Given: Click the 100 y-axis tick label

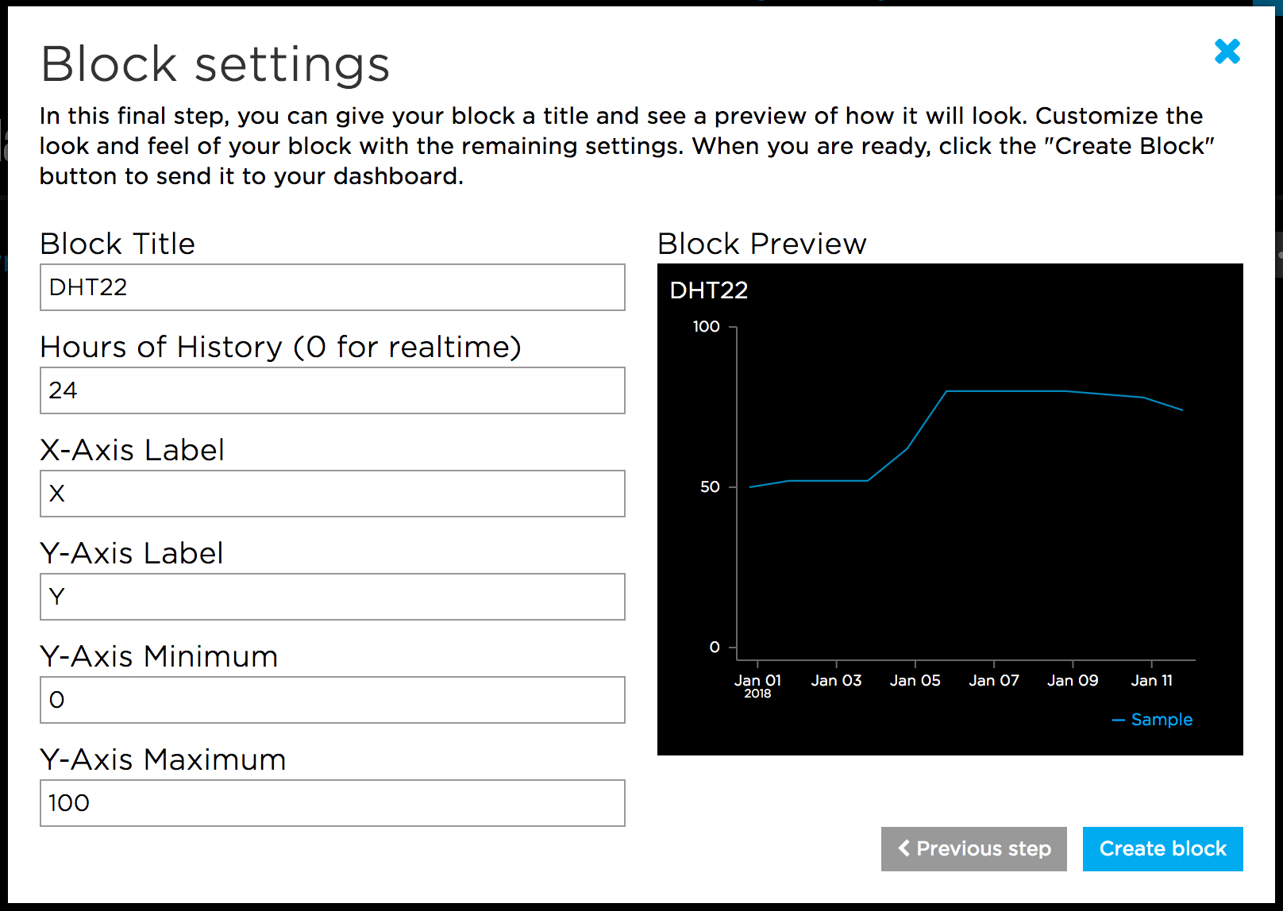Looking at the screenshot, I should pyautogui.click(x=706, y=327).
